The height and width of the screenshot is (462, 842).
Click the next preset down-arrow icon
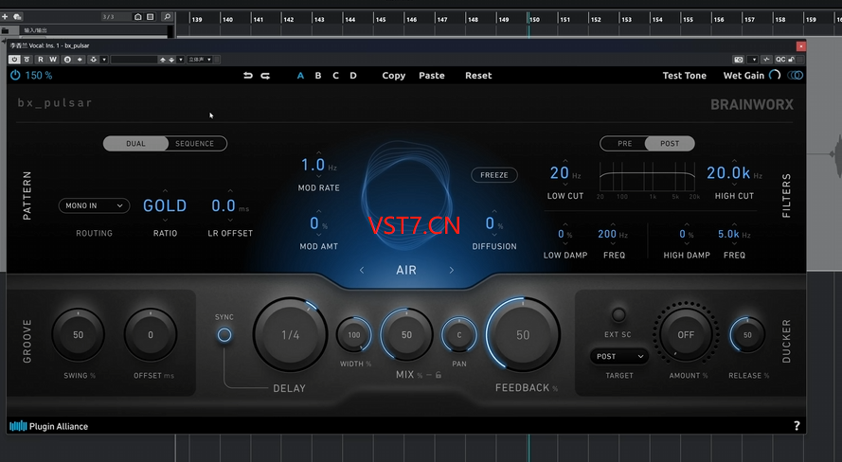click(x=171, y=60)
